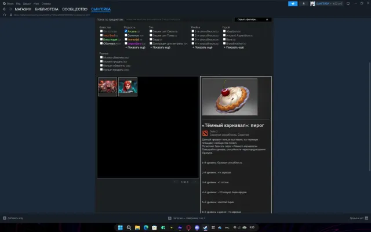The height and width of the screenshot is (232, 371).
Task: Collapse filters with Скрыть фильтры button
Action: point(253,19)
